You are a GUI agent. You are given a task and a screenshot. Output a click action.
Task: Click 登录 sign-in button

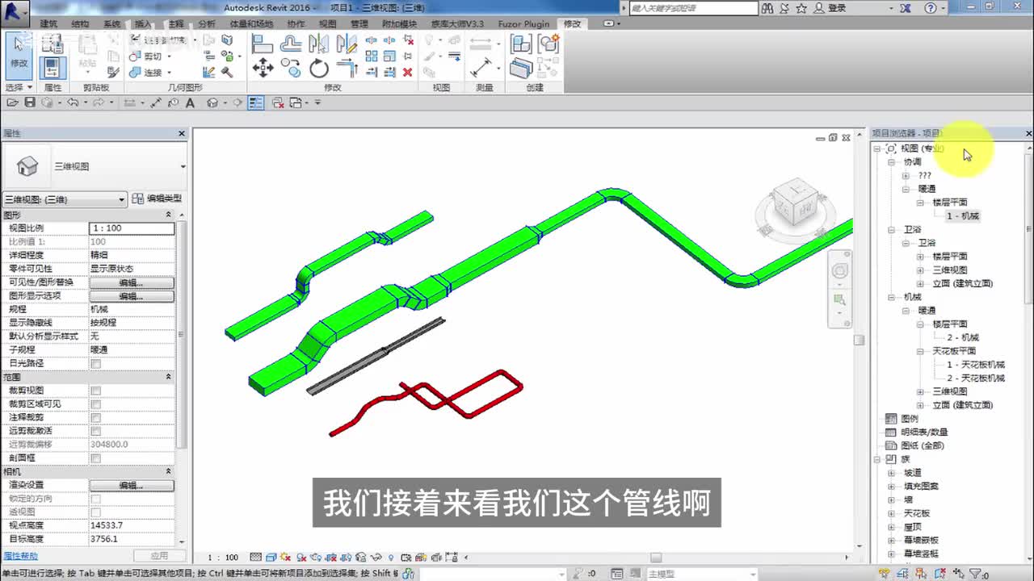point(832,8)
